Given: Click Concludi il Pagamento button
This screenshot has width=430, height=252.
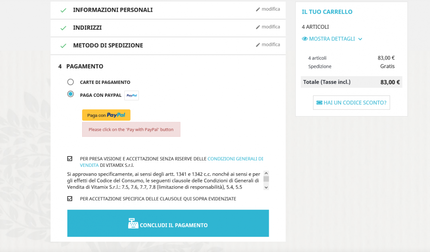Looking at the screenshot, I should pyautogui.click(x=168, y=223).
